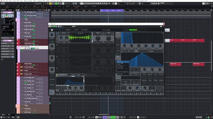Expand the Track Versions inspector section

7,38
